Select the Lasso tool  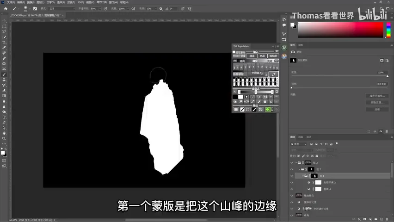[4, 31]
